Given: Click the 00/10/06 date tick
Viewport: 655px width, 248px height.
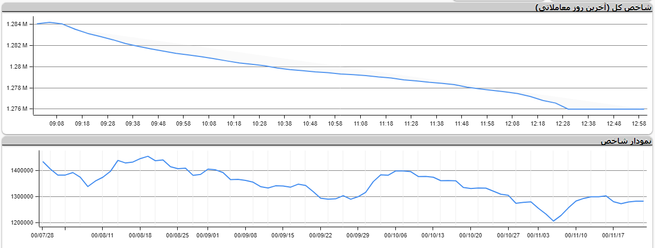Looking at the screenshot, I should (396, 235).
